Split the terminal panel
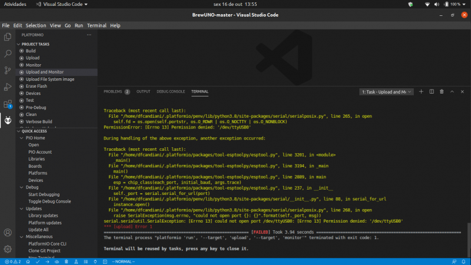The height and width of the screenshot is (265, 471). click(x=432, y=92)
